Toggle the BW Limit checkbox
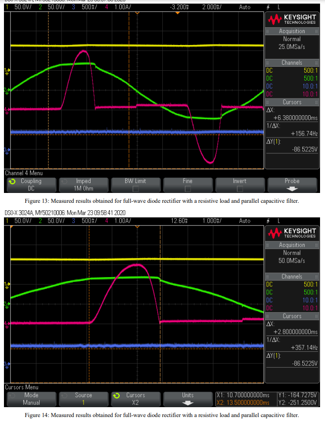 tap(136, 188)
